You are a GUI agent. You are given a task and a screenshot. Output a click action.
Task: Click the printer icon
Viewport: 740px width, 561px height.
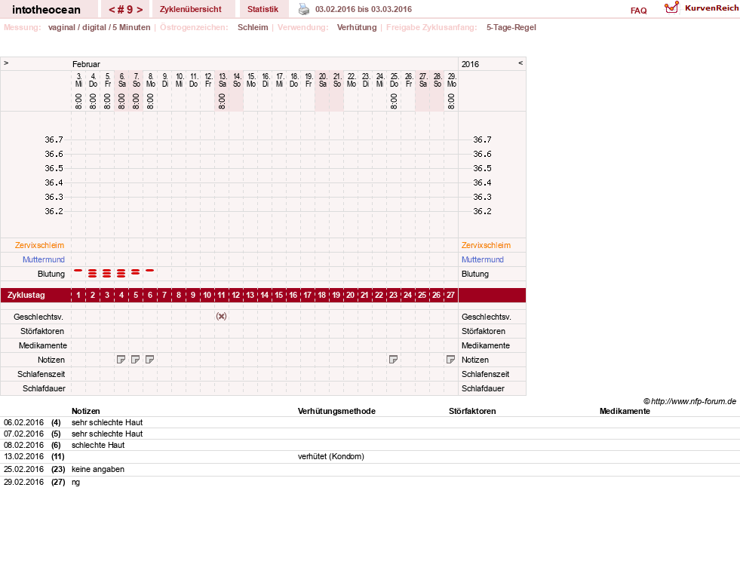coord(304,9)
